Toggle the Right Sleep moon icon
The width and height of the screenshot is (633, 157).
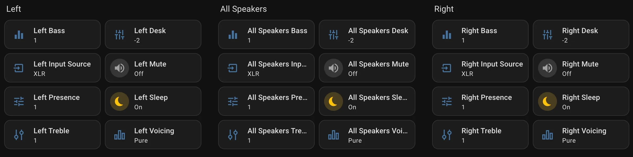pos(548,101)
